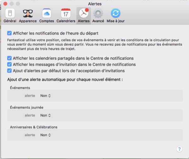The height and width of the screenshot is (159, 189).
Task: Disable invitation messages in Notification Center checkbox
Action: (9, 64)
